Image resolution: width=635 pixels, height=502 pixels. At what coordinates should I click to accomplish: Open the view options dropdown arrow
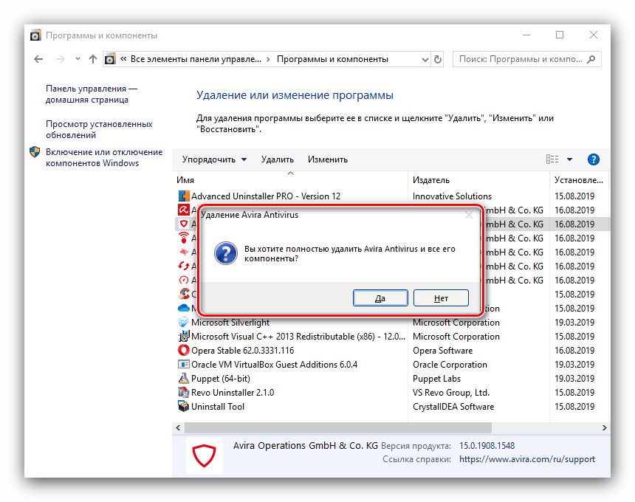tap(569, 159)
